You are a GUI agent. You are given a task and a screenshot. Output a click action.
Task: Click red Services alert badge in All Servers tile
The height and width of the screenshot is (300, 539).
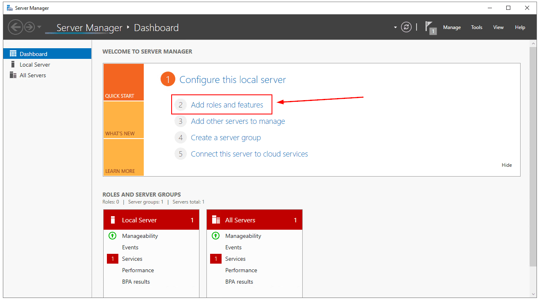(216, 259)
